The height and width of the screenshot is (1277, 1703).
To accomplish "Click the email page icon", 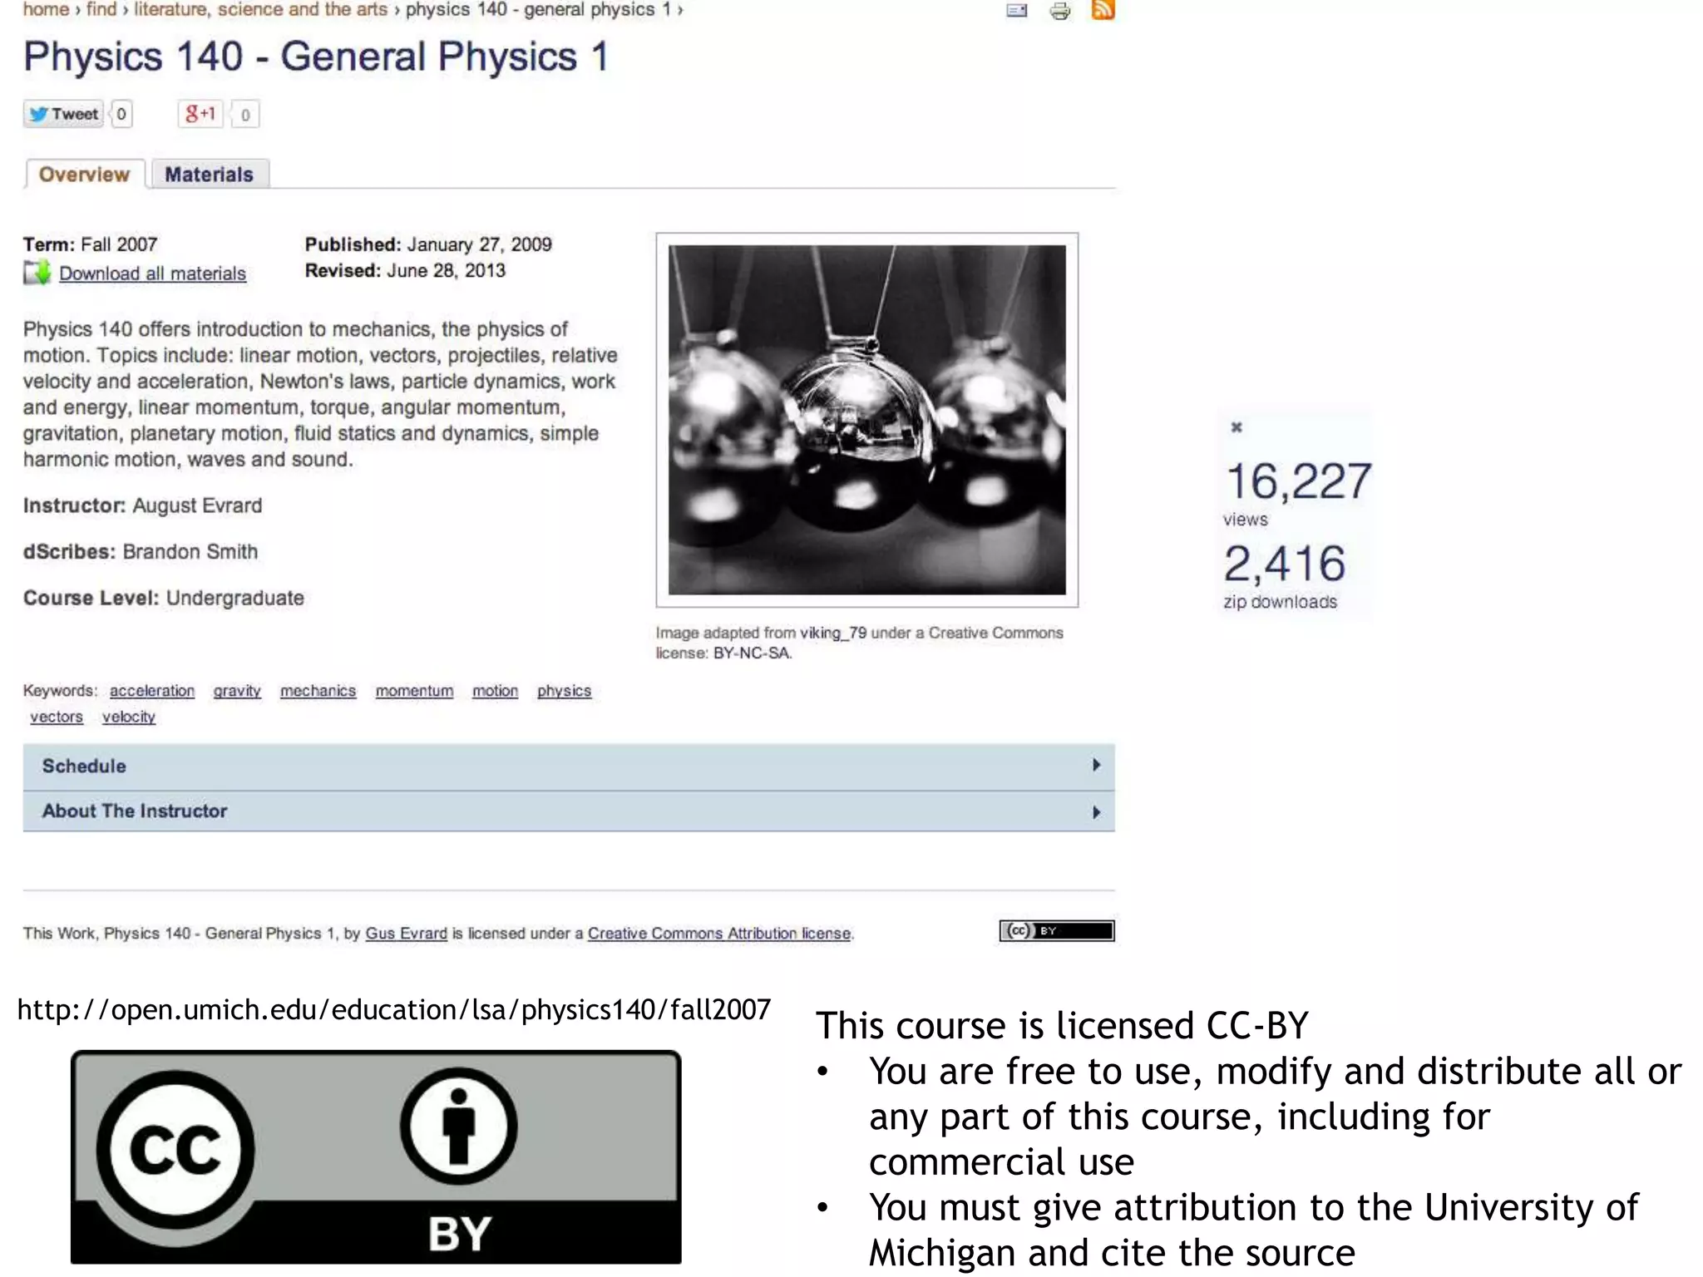I will (x=1016, y=11).
